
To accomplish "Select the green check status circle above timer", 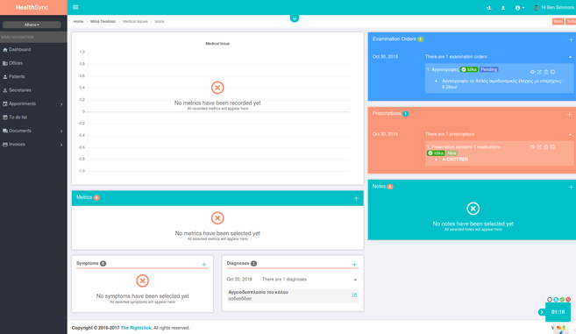I will click(562, 300).
